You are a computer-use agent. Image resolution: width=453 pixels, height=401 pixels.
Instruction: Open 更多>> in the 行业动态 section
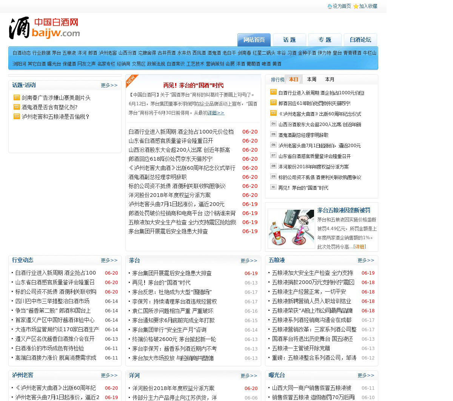109,261
